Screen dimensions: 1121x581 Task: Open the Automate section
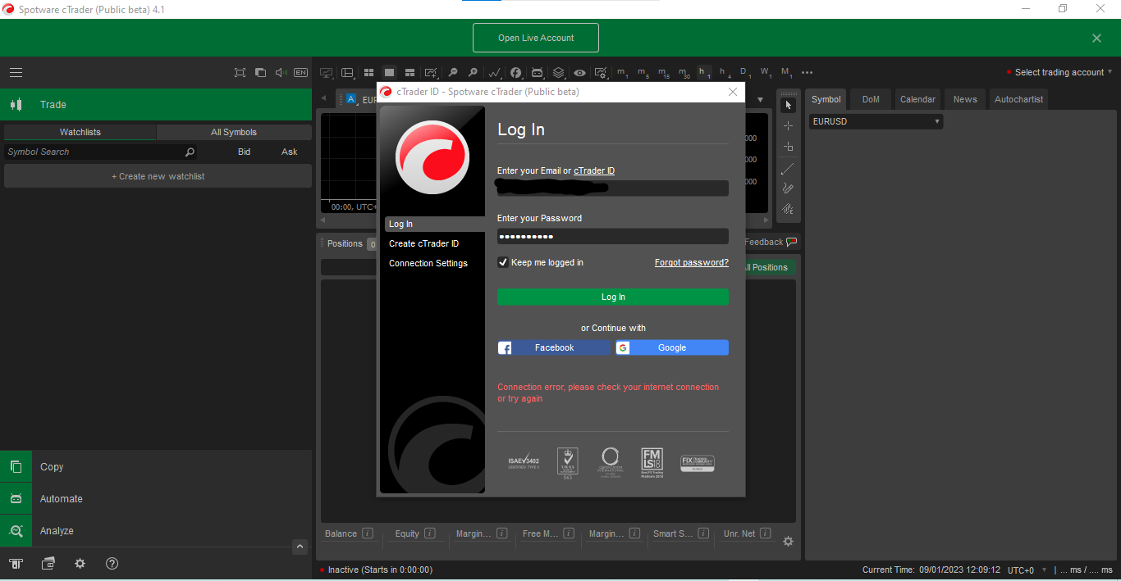pos(156,498)
